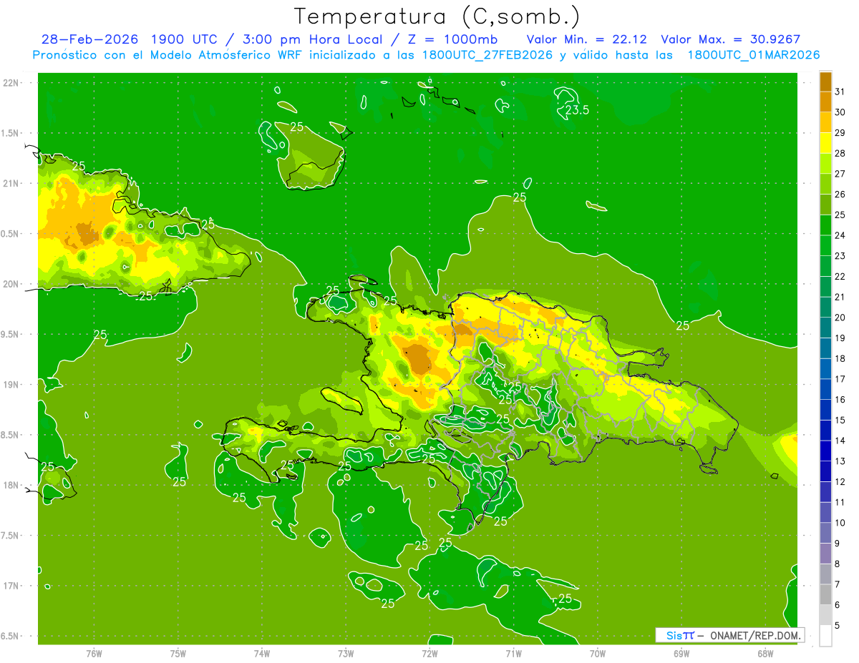Click the "9.5N" latitude axis label

[11, 334]
